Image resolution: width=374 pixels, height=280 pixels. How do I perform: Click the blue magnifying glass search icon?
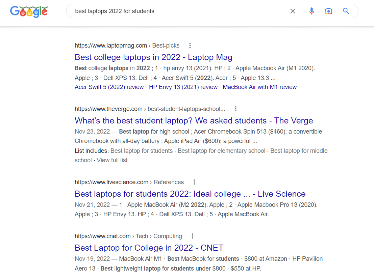346,11
